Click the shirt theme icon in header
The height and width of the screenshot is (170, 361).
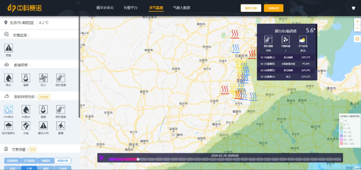click(x=354, y=8)
